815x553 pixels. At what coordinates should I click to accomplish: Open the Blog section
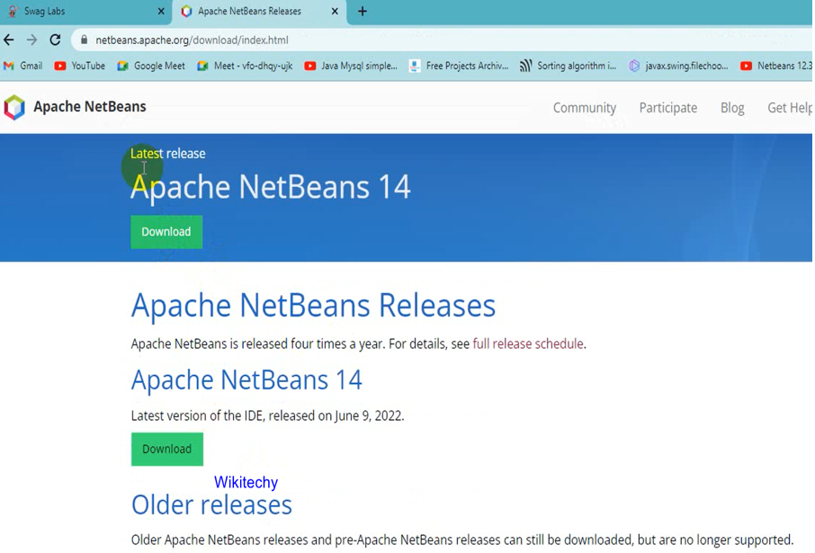click(731, 107)
